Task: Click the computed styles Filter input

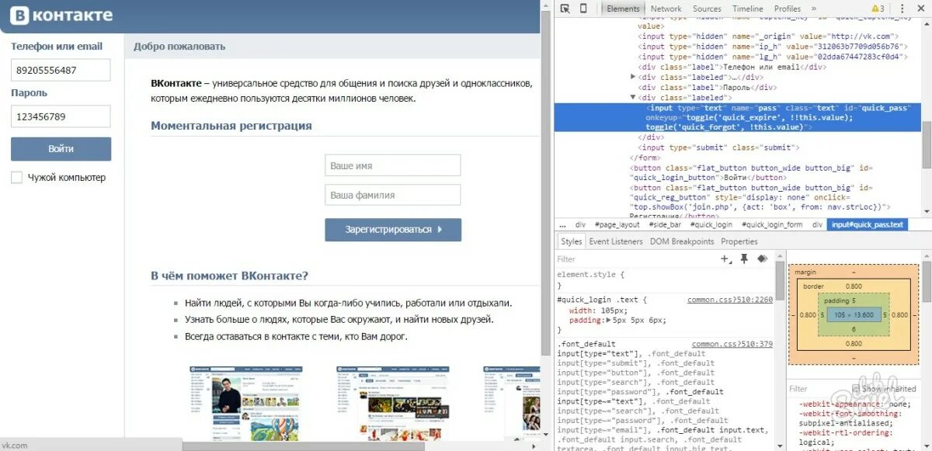Action: pyautogui.click(x=815, y=389)
